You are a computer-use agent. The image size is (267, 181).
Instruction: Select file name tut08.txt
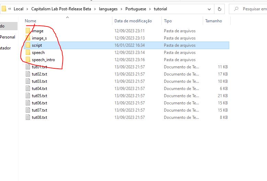click(40, 117)
